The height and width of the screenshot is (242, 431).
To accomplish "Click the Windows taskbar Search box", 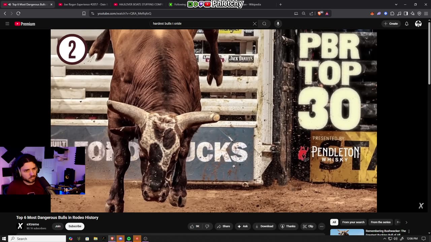I will (x=37, y=239).
